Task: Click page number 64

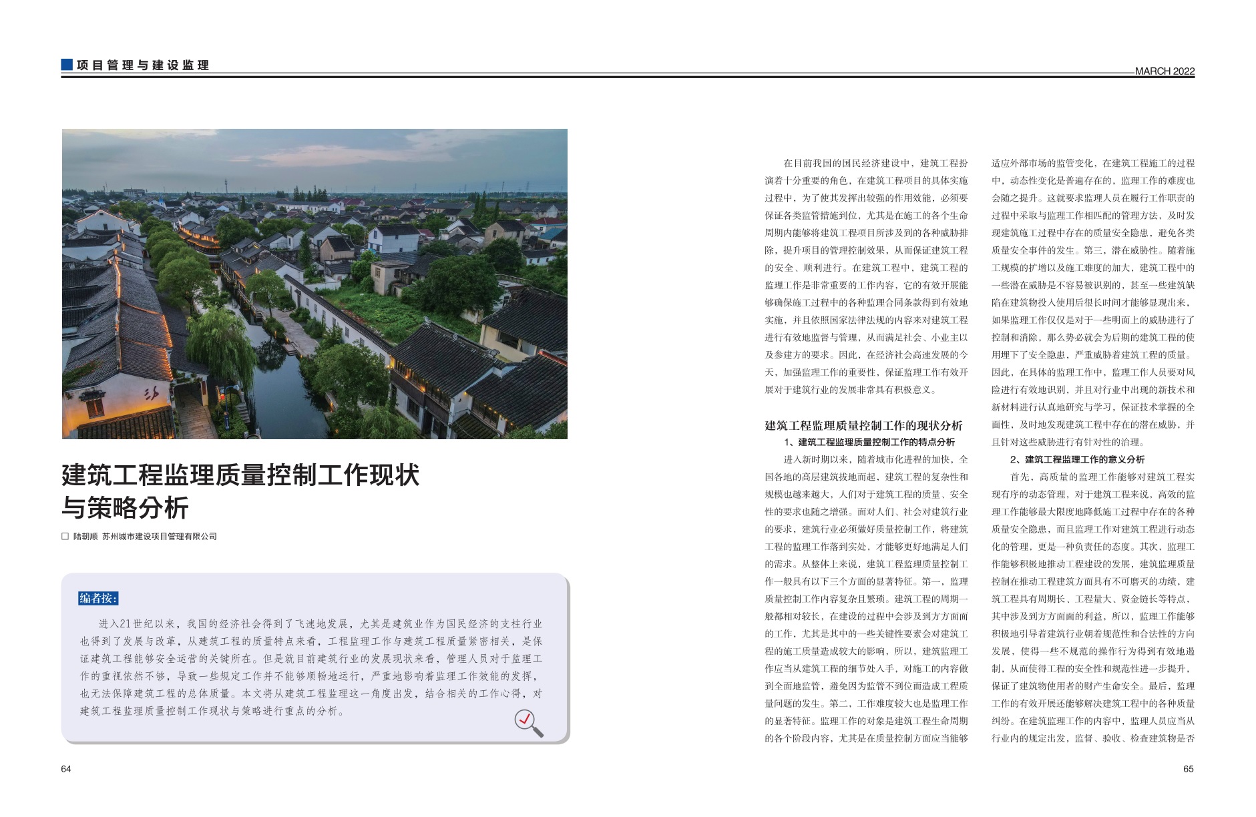Action: click(x=66, y=769)
